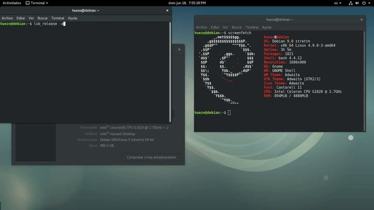Image resolution: width=374 pixels, height=210 pixels.
Task: Click 'Debian GNU/Linux 9 (stretch) 64-bit' text
Action: (127, 140)
